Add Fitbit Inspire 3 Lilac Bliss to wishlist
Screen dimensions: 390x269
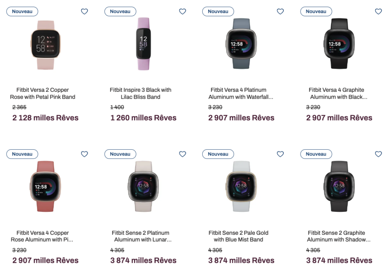tap(182, 11)
